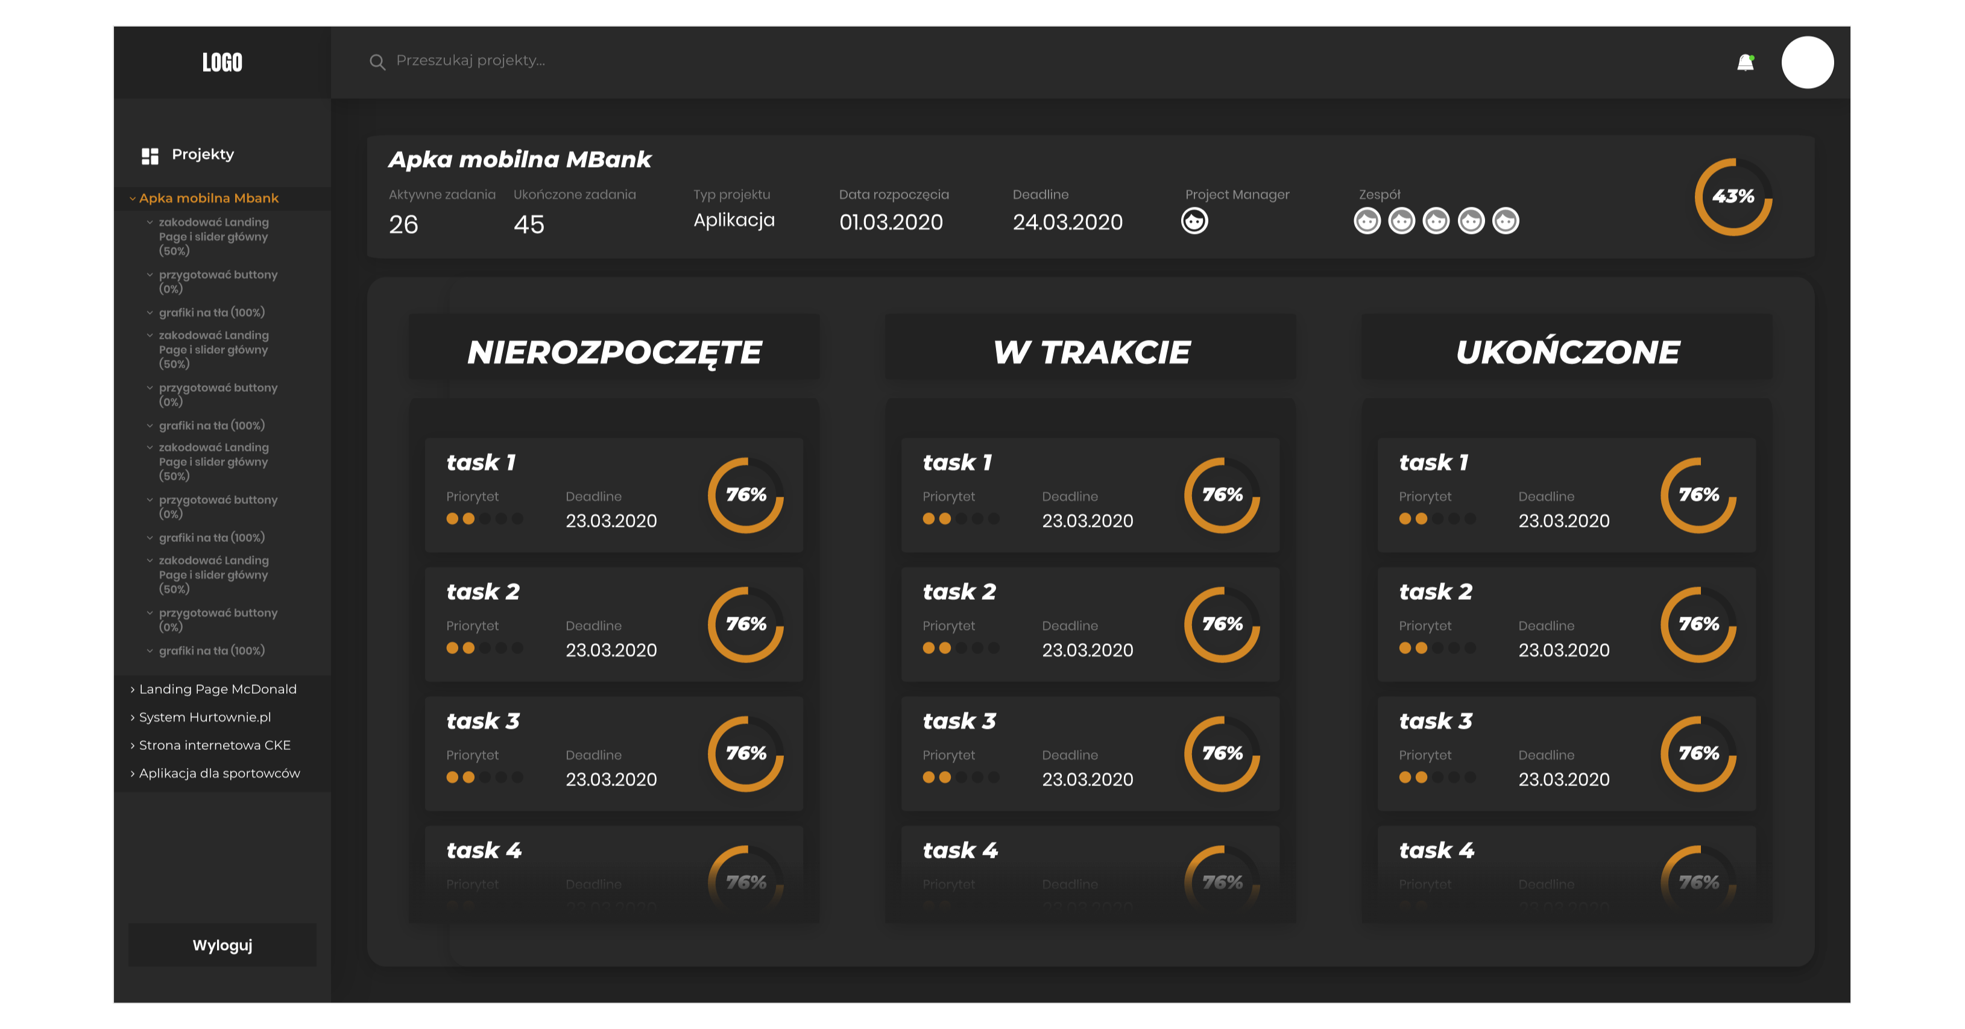Viewport: 1965px width, 1029px height.
Task: Click the search magnifier icon
Action: tap(377, 61)
